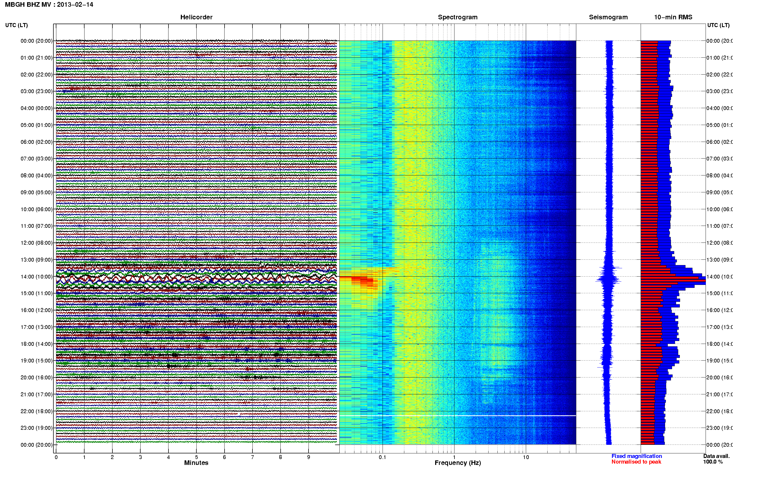Click the left time label '00:00 (20:00)' at top
Image resolution: width=763 pixels, height=477 pixels.
[x=36, y=41]
